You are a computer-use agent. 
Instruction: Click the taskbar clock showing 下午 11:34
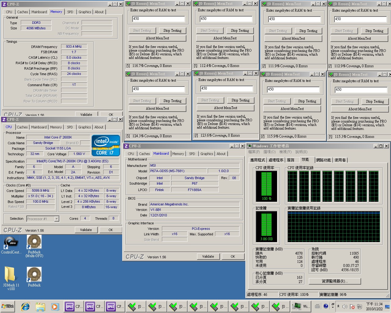tap(374, 306)
